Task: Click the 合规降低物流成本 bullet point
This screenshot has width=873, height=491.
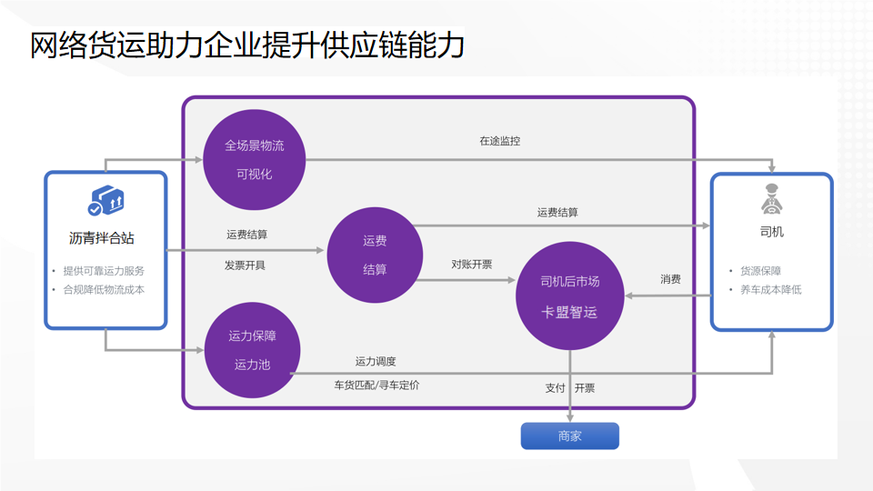Action: coord(104,290)
